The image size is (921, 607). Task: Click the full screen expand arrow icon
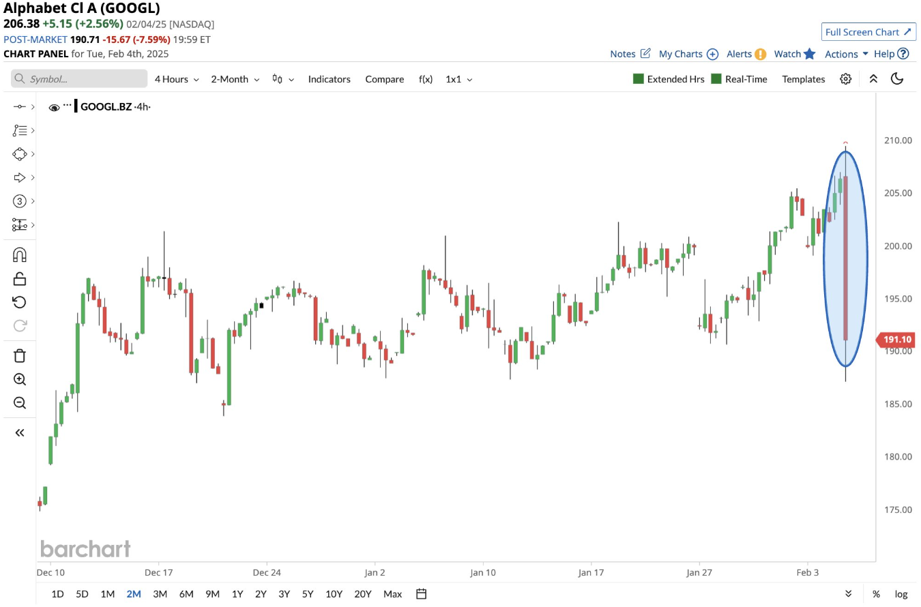tap(907, 32)
